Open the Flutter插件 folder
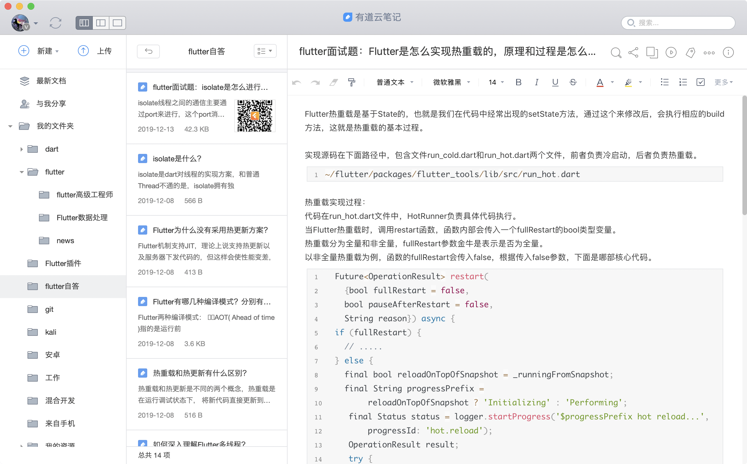 [63, 263]
